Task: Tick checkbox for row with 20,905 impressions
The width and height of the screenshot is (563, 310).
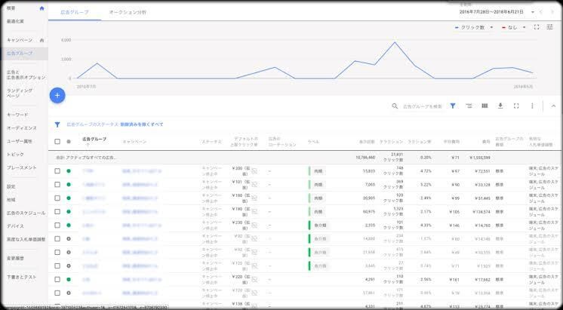Action: click(x=57, y=198)
